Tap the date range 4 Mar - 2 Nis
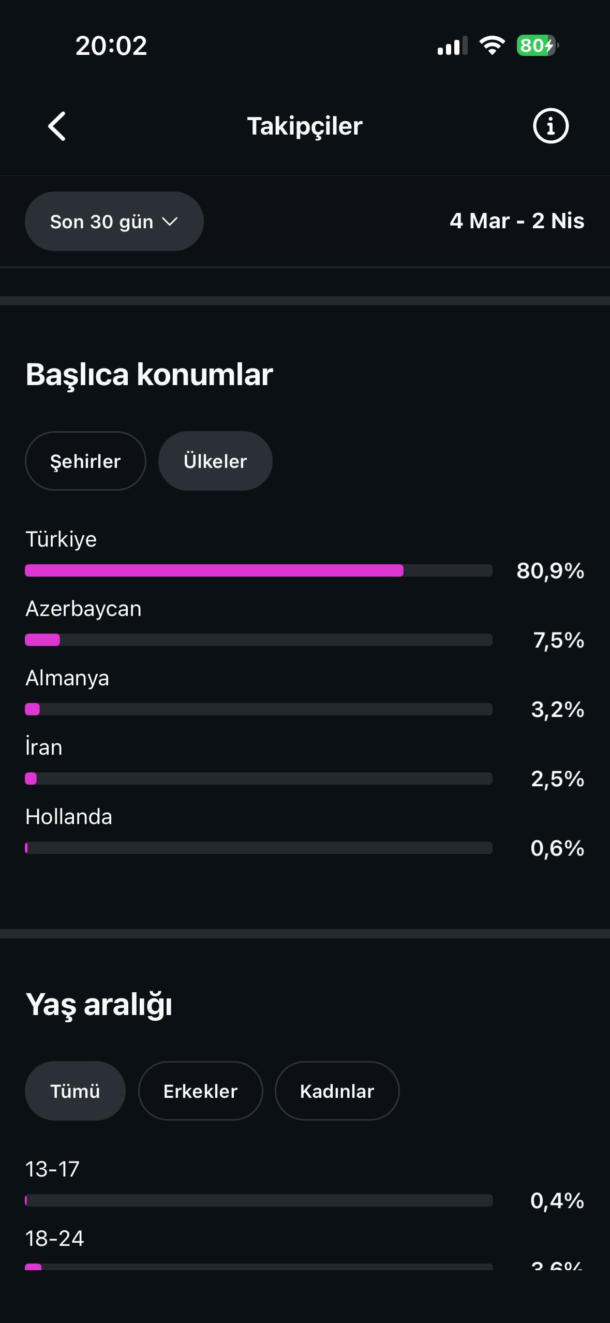610x1323 pixels. (x=517, y=221)
